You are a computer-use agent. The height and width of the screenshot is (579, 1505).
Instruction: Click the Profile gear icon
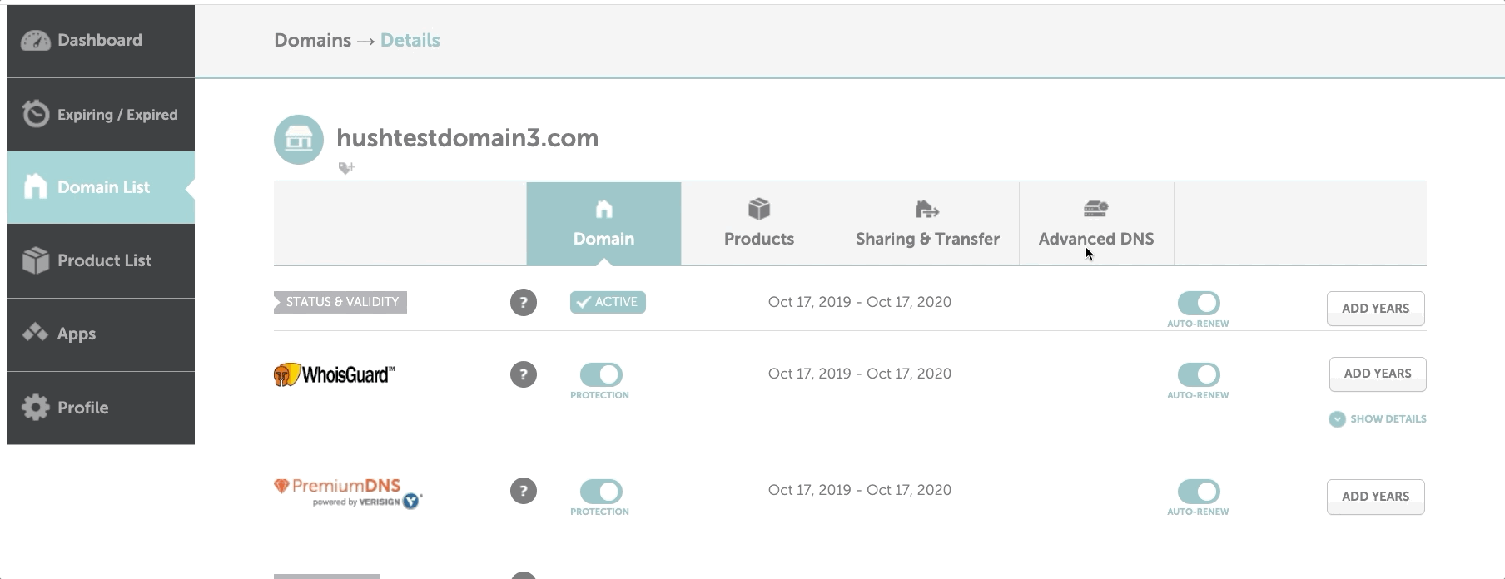pos(35,408)
